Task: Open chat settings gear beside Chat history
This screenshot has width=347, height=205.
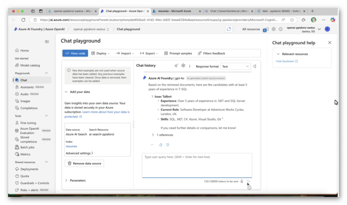Action: 183,66
